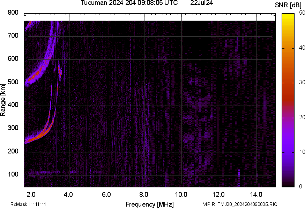Click the frequency tick label '14.0'
Viewport: 305px width, 208px height.
[x=256, y=194]
